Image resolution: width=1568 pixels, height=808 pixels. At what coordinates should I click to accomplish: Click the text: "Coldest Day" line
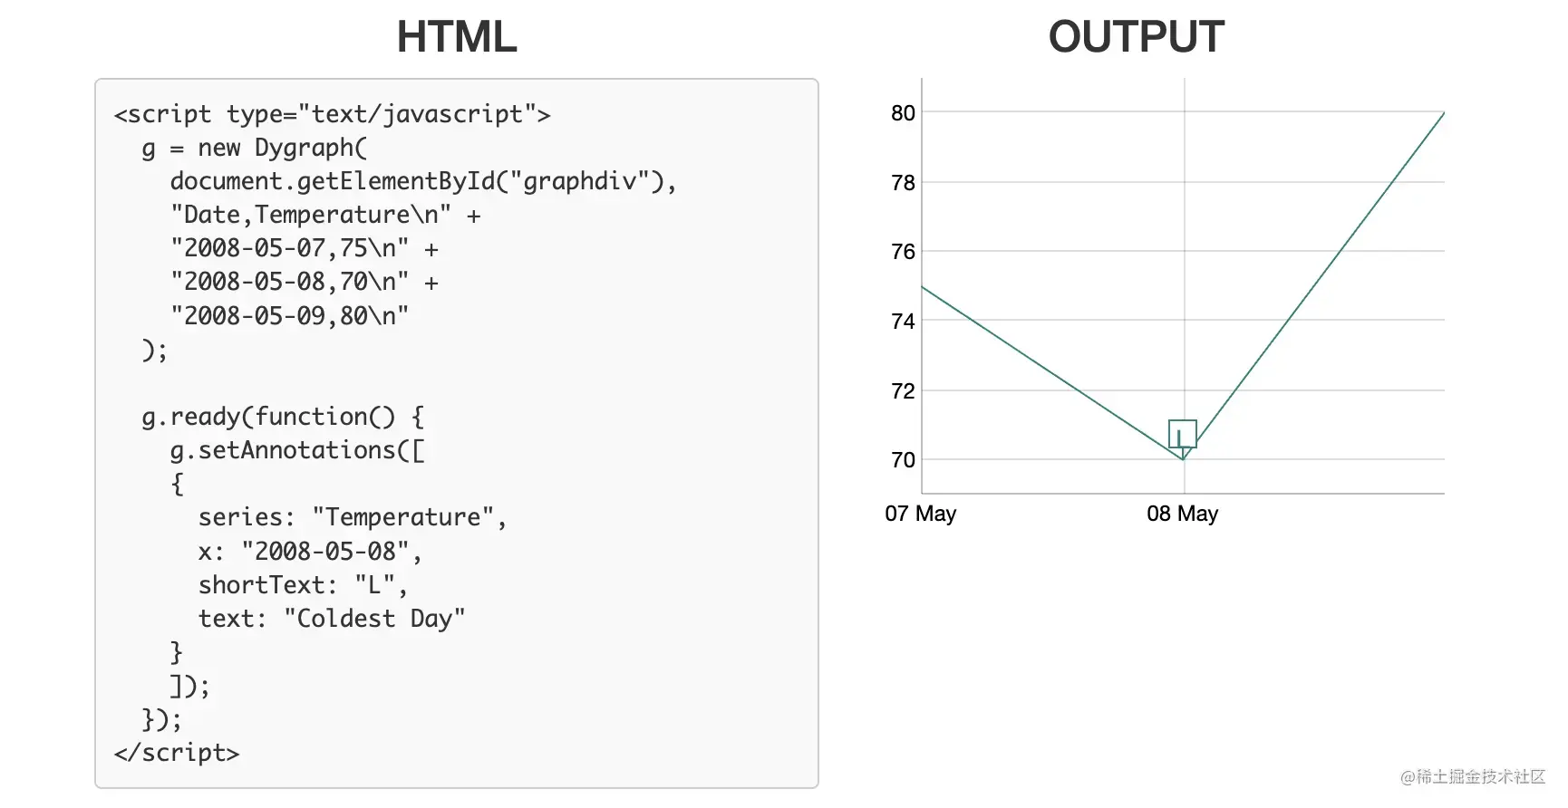331,619
